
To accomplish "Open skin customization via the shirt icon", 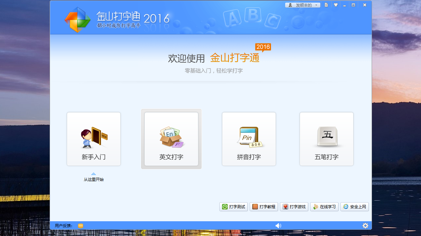I will click(335, 5).
